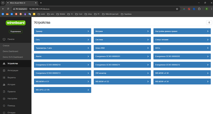This screenshot has width=213, height=114.
Task: Expand Energomera CE303 00000213 panel
Action: pyautogui.click(x=62, y=73)
